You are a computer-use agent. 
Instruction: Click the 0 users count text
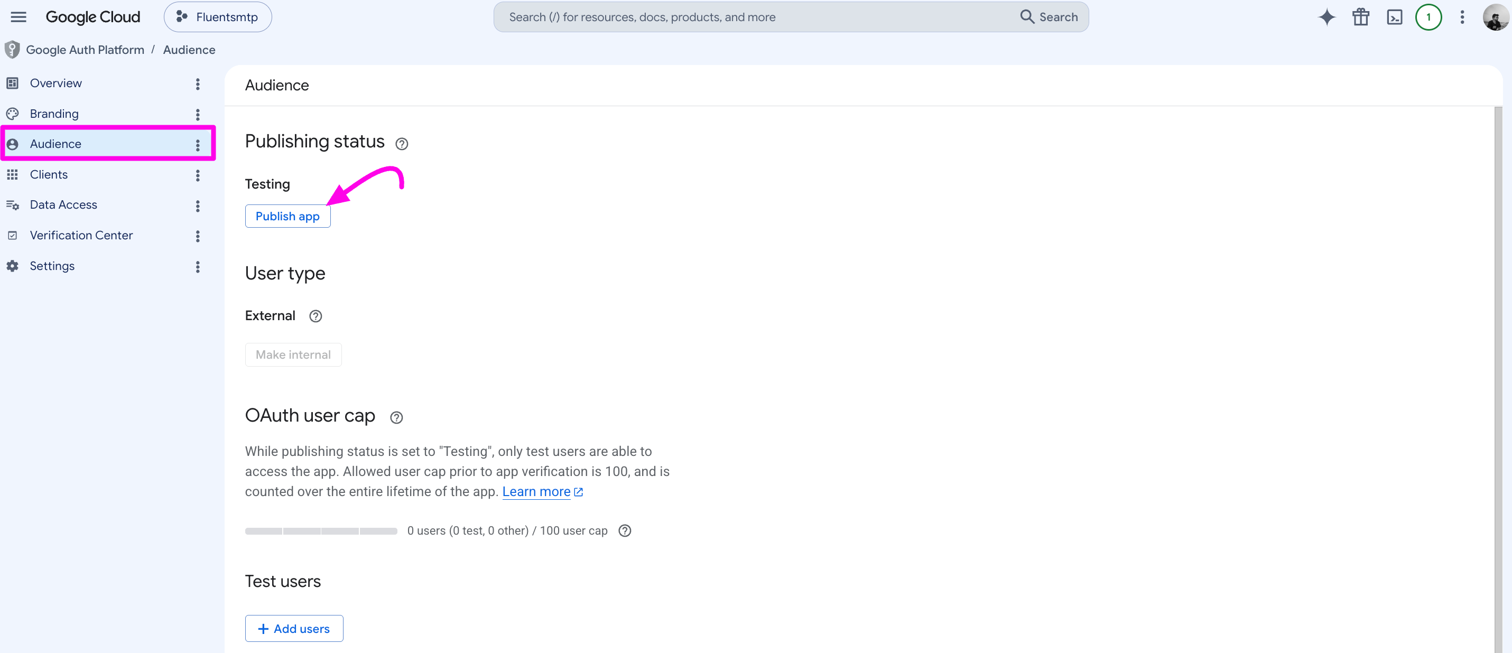click(x=507, y=530)
